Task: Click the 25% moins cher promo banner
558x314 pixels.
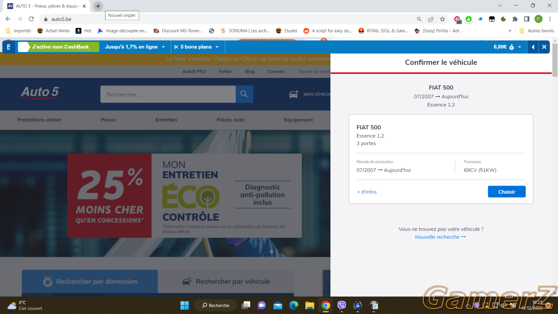Action: [185, 195]
